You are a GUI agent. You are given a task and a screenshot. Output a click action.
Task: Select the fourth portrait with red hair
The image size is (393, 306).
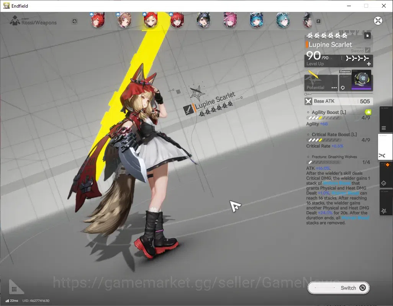coord(177,20)
